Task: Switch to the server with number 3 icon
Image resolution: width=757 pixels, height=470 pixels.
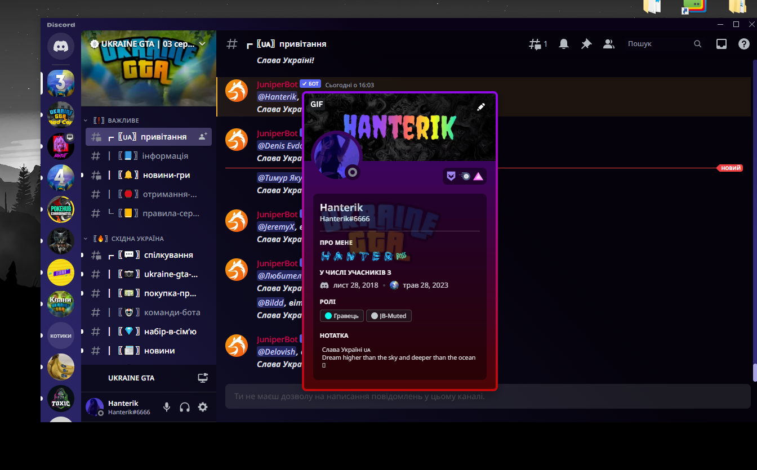Action: click(61, 83)
